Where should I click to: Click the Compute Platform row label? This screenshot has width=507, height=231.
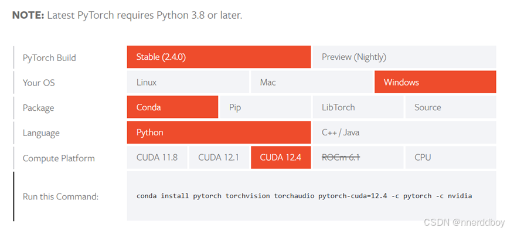(x=59, y=158)
